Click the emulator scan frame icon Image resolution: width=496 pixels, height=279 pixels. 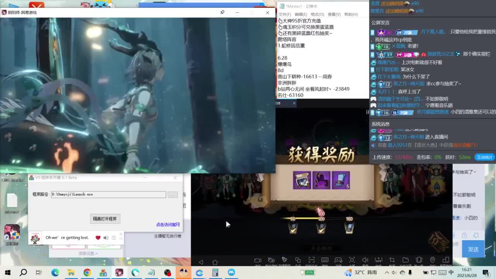pyautogui.click(x=312, y=260)
